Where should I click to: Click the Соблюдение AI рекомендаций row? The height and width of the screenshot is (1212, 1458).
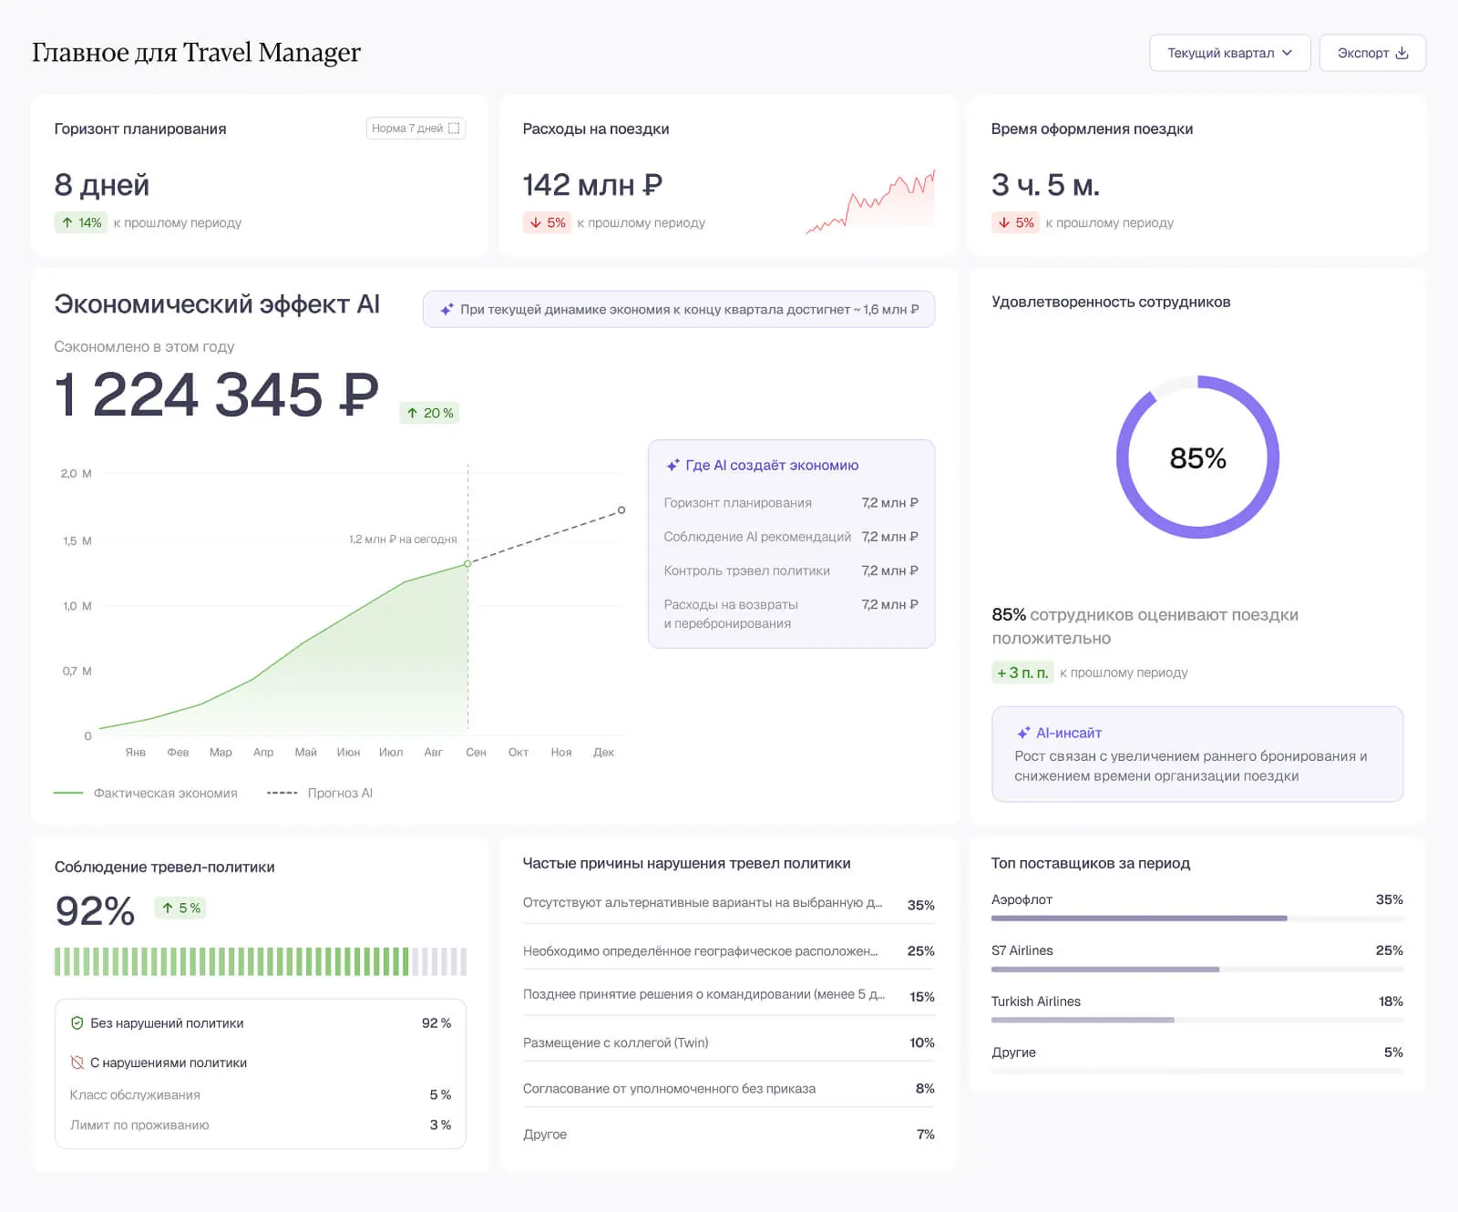791,537
